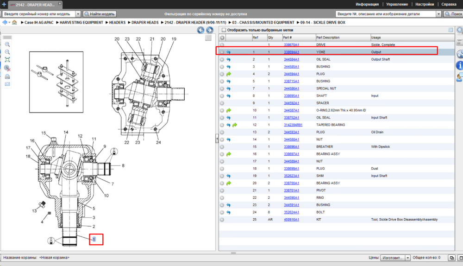Open a new tab with plus icon
The image size is (463, 266).
[4, 5]
